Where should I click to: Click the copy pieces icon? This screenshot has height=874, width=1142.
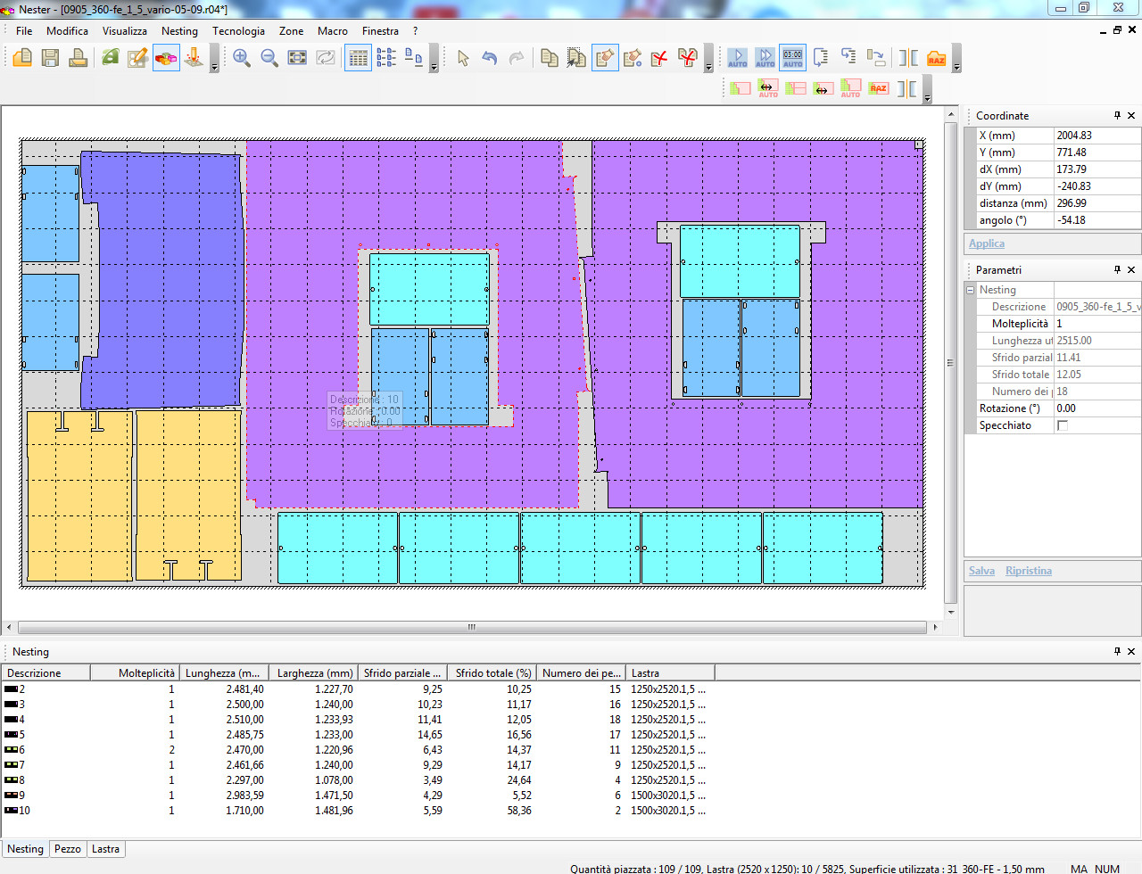550,58
